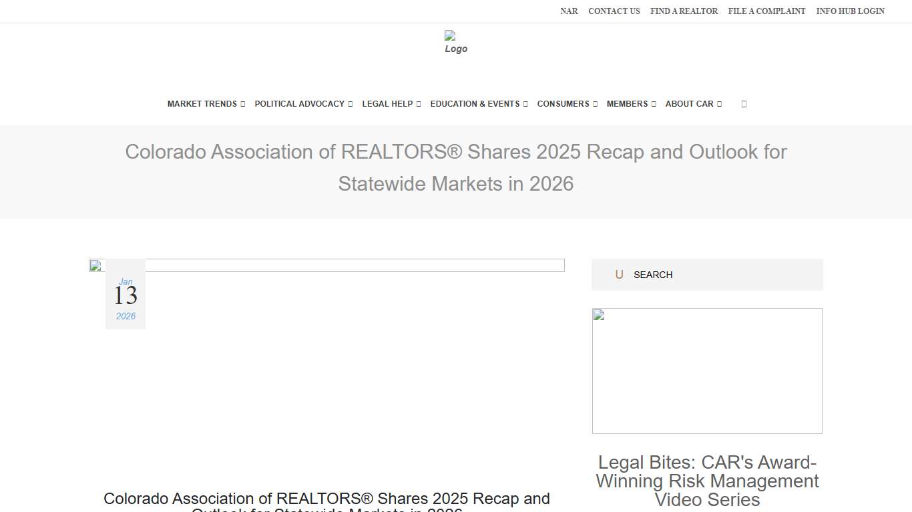Open the FILE A COMPLAINT link
This screenshot has height=512, width=912.
(x=766, y=11)
